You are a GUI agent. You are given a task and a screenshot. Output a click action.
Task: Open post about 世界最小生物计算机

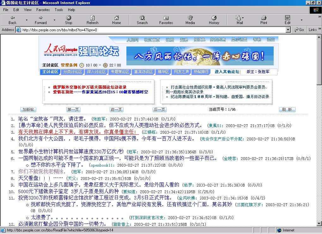tap(71, 151)
